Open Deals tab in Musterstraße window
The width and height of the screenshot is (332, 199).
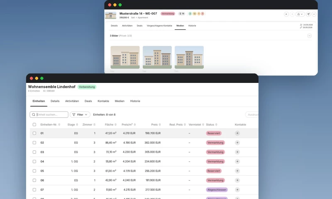tap(139, 26)
